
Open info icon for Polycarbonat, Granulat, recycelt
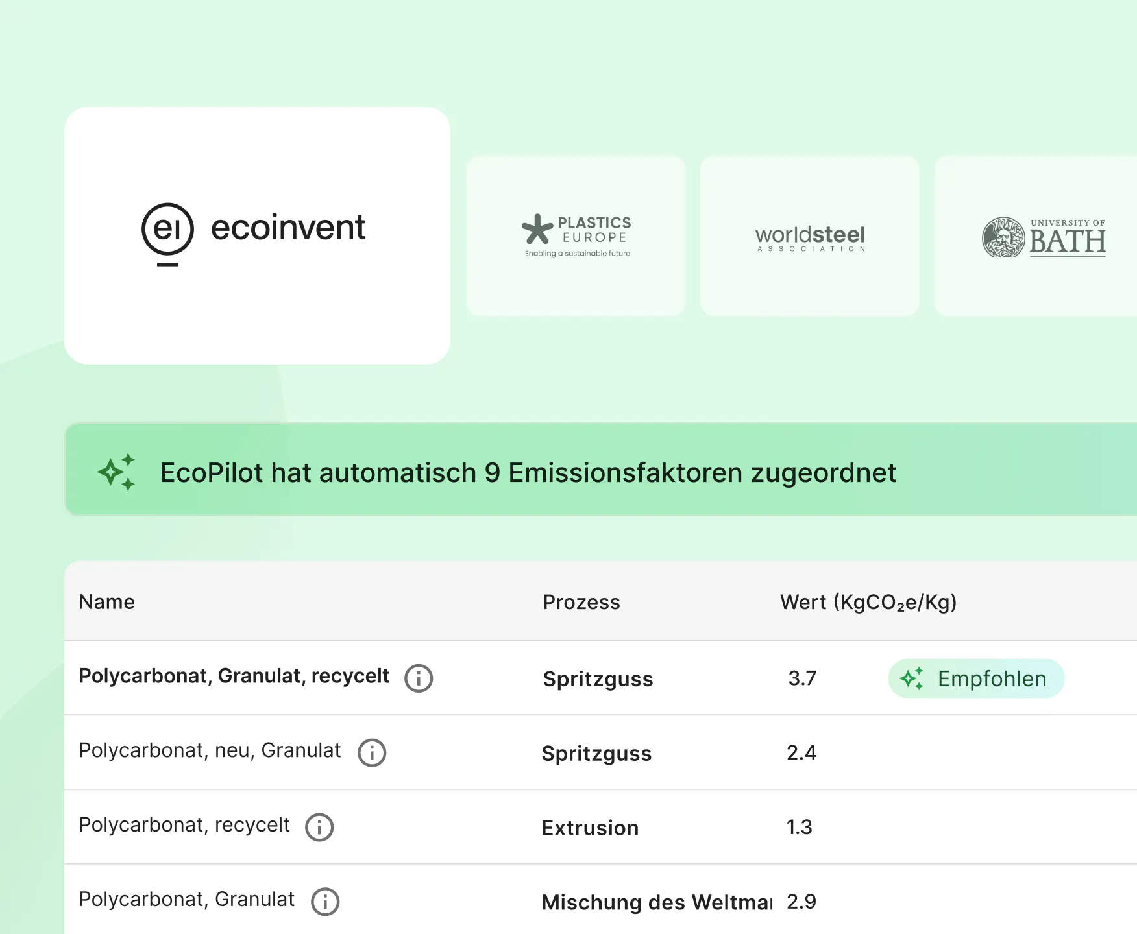point(419,678)
